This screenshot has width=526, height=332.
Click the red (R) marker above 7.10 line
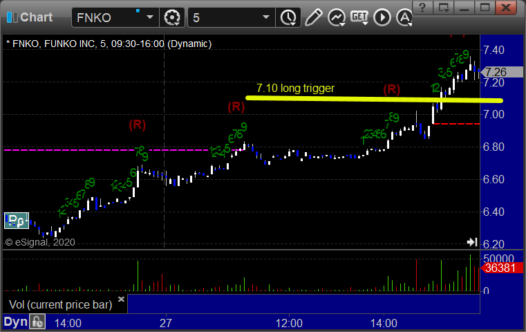coord(392,90)
